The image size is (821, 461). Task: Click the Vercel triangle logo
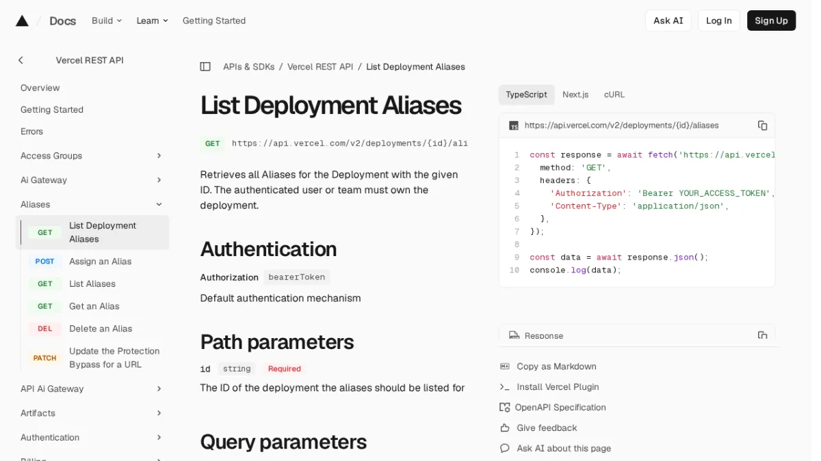point(22,20)
